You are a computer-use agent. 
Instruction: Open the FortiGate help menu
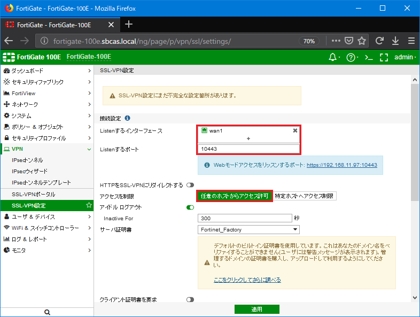coord(351,57)
